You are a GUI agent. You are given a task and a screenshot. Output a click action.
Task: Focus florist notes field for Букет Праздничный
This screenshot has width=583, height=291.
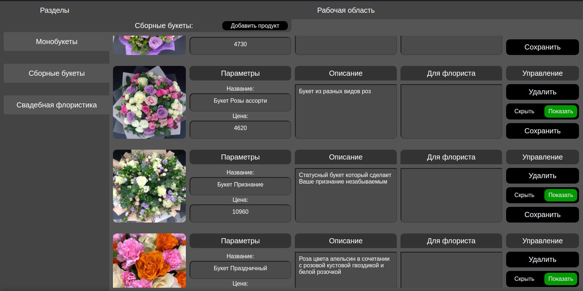click(451, 270)
